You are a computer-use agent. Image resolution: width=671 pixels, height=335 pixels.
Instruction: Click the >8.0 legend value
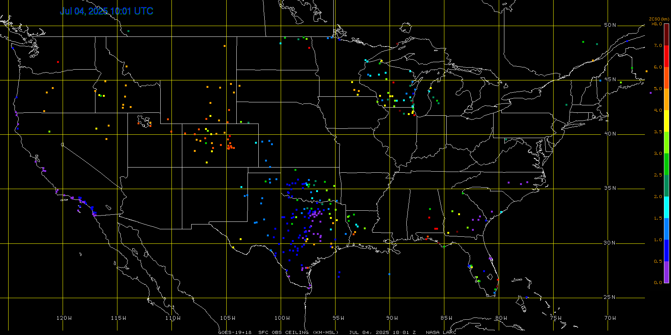pyautogui.click(x=657, y=24)
